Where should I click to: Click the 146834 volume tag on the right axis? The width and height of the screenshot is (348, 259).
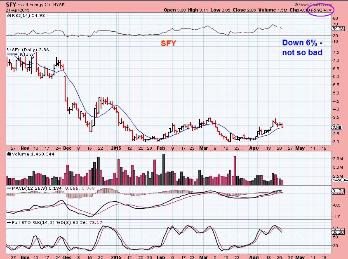tap(340, 180)
